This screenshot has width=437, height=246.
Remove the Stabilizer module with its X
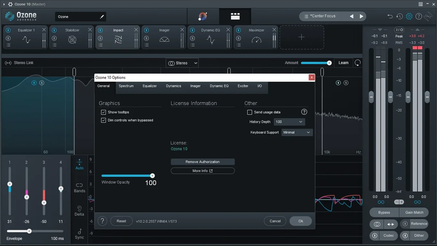[90, 30]
